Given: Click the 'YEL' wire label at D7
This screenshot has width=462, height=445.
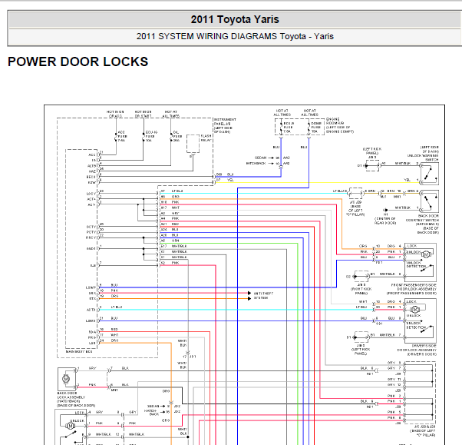Looking at the screenshot, I should coord(230,180).
